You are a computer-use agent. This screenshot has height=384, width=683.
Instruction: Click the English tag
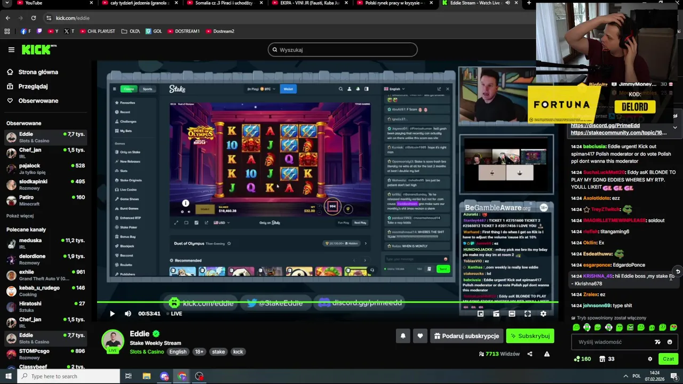coord(178,352)
